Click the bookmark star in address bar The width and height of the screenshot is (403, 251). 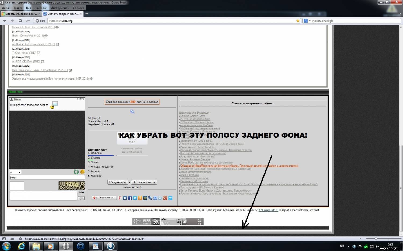click(x=298, y=21)
